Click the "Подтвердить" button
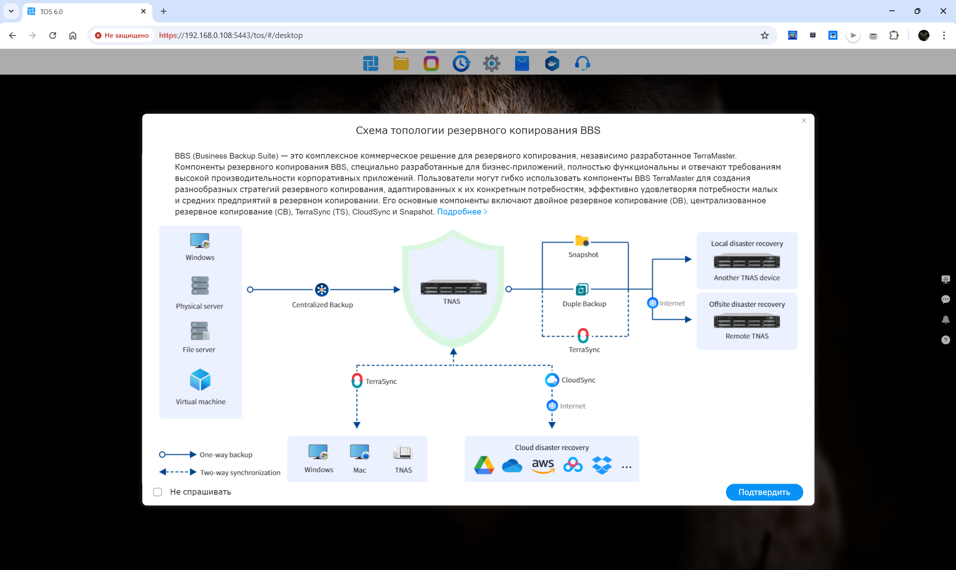 click(764, 492)
